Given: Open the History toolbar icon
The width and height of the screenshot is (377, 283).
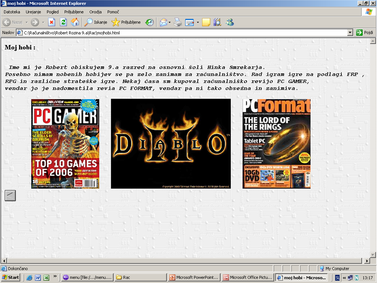Looking at the screenshot, I should pyautogui.click(x=150, y=22).
